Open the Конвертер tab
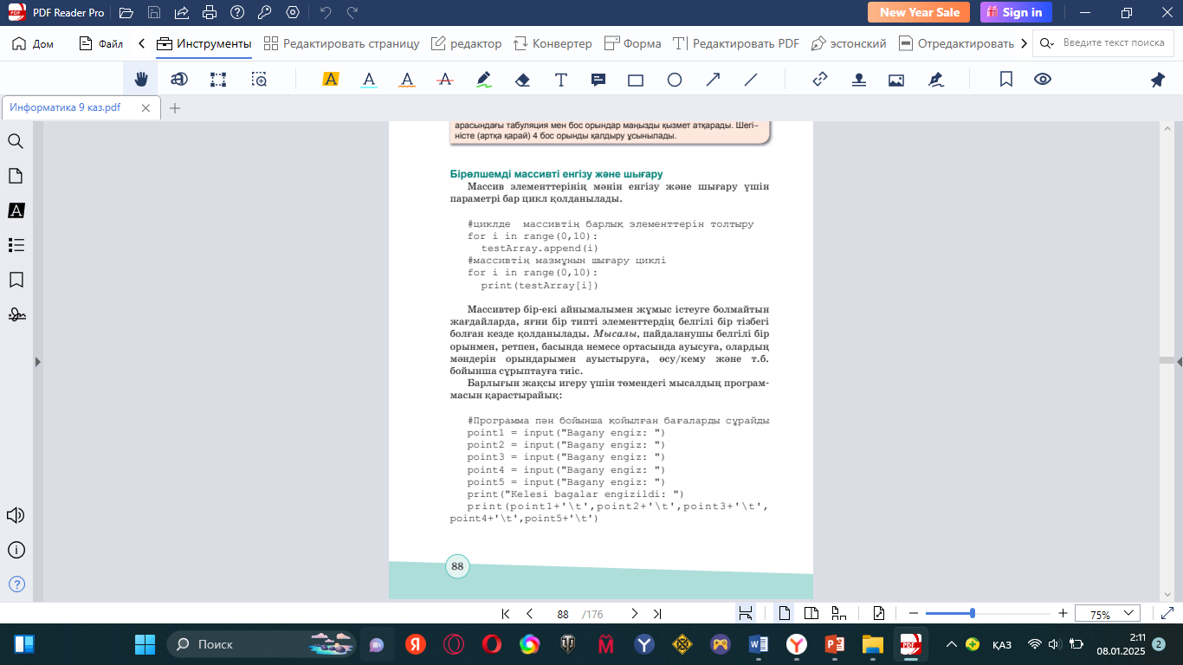 pyautogui.click(x=552, y=43)
